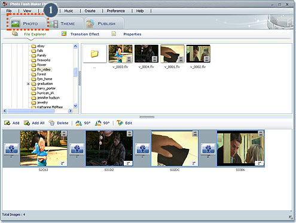
Task: Open the Create menu
Action: click(90, 11)
